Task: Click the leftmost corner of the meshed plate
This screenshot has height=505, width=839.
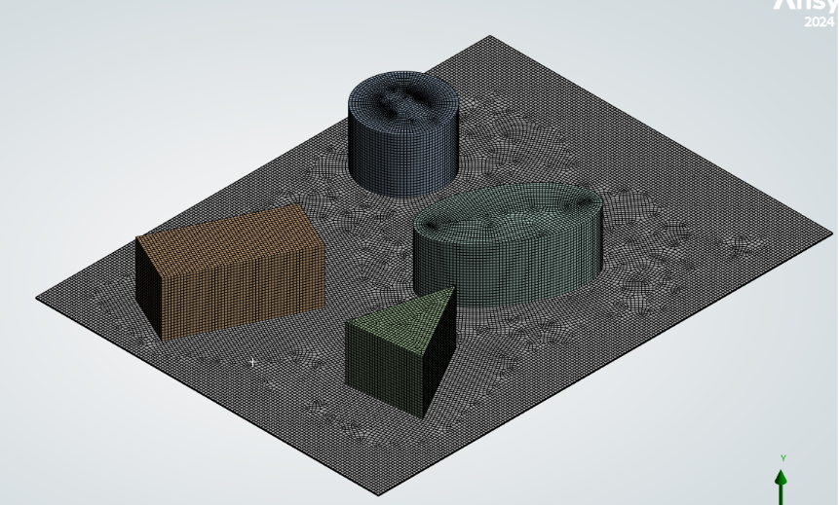Action: pos(39,298)
